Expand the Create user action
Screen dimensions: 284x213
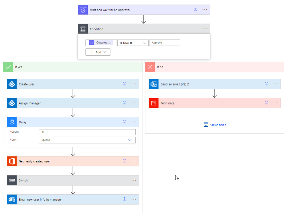pyautogui.click(x=73, y=84)
